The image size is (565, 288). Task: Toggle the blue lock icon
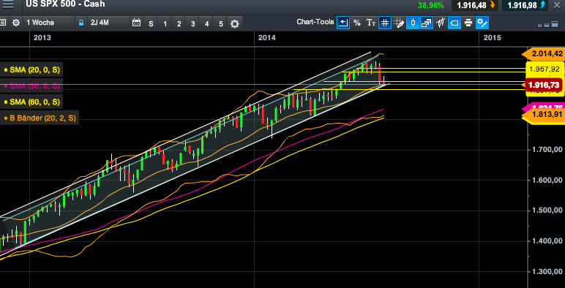[x=81, y=23]
